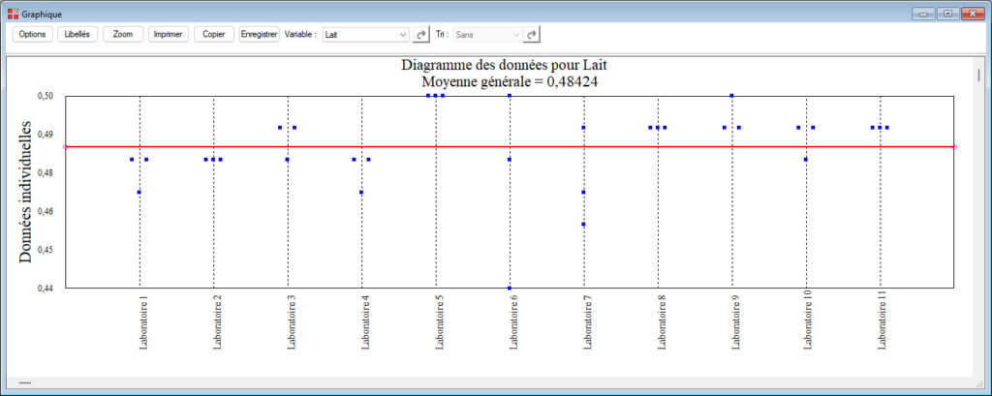Click the Laboratoire 4 axis label
Image resolution: width=992 pixels, height=396 pixels.
364,320
